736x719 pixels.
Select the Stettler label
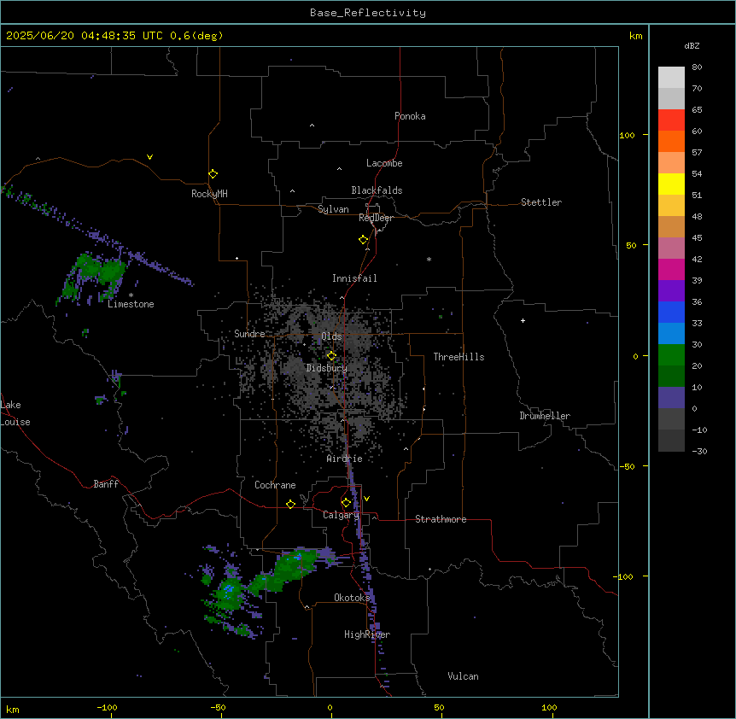click(541, 202)
